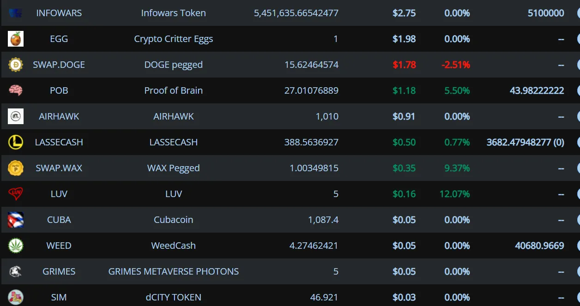Select the SWAP.DOGE Dogecoin icon
Screen dimensions: 580x306
16,65
